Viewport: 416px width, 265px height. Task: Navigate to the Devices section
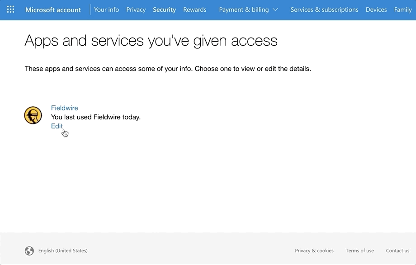click(376, 9)
